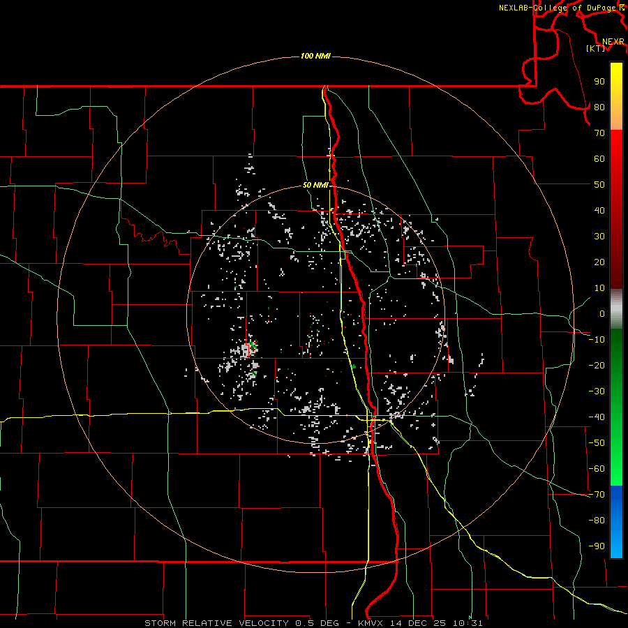Click the -30 label on the velocity scale
This screenshot has width=628, height=628.
pyautogui.click(x=597, y=391)
